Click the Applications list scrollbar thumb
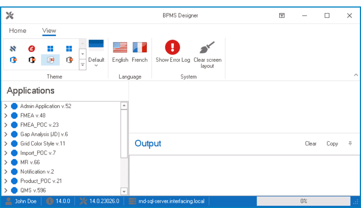The height and width of the screenshot is (208, 361). pos(124,134)
